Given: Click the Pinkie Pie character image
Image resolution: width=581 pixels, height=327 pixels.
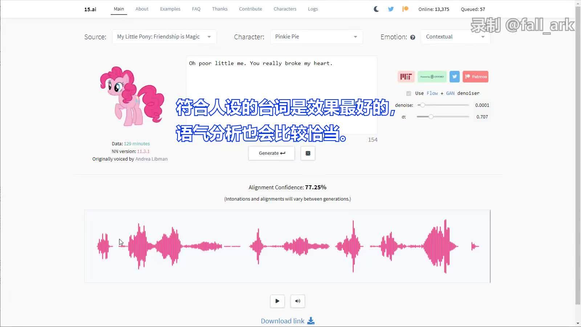Looking at the screenshot, I should [x=132, y=96].
